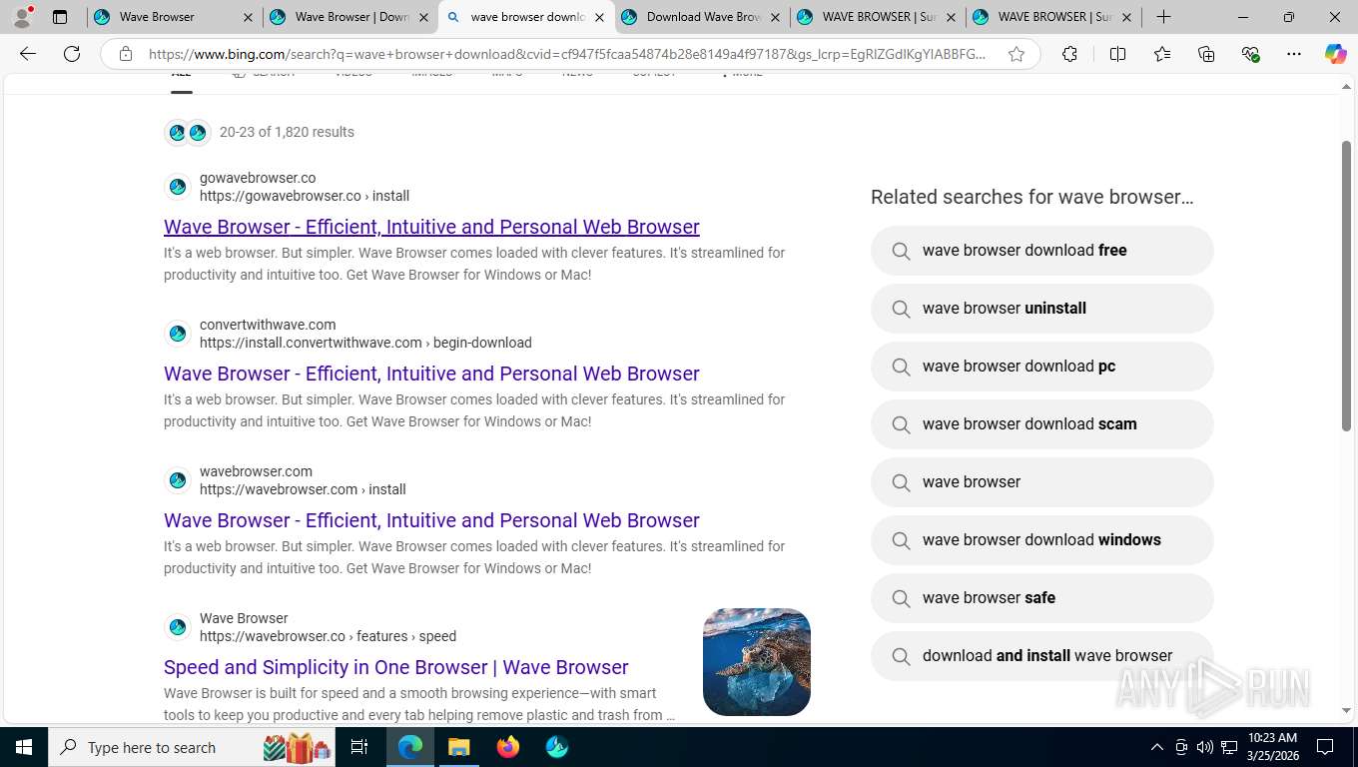The width and height of the screenshot is (1358, 767).
Task: Open the clock showing 10:23 AM
Action: pyautogui.click(x=1272, y=747)
